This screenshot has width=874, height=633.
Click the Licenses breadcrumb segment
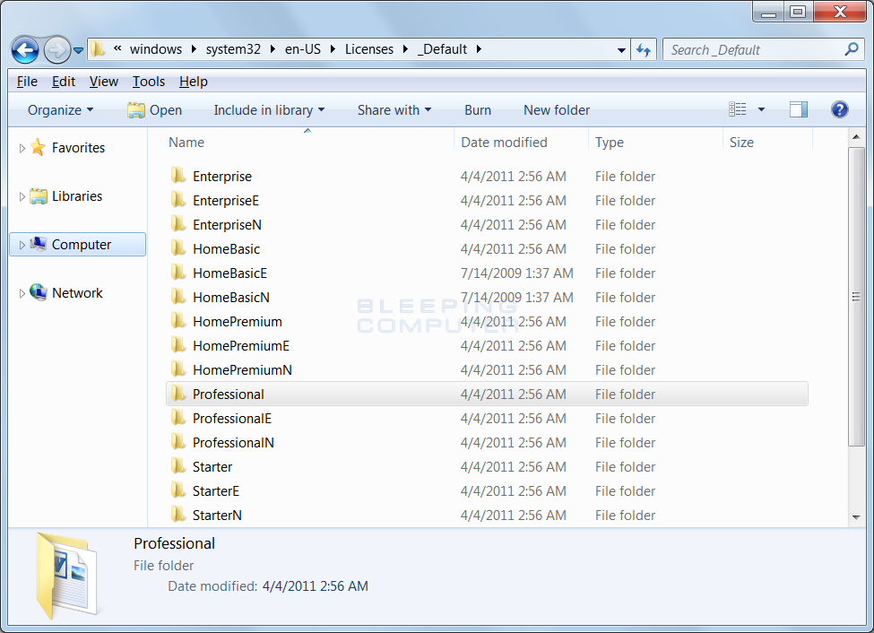coord(369,49)
